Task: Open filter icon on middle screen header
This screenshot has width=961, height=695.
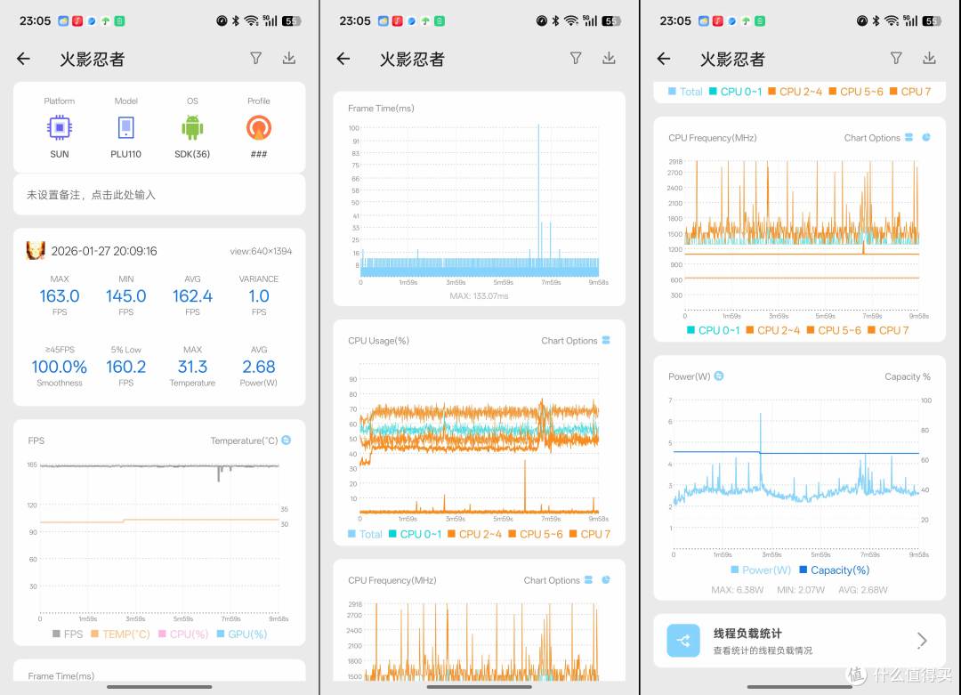Action: [576, 58]
